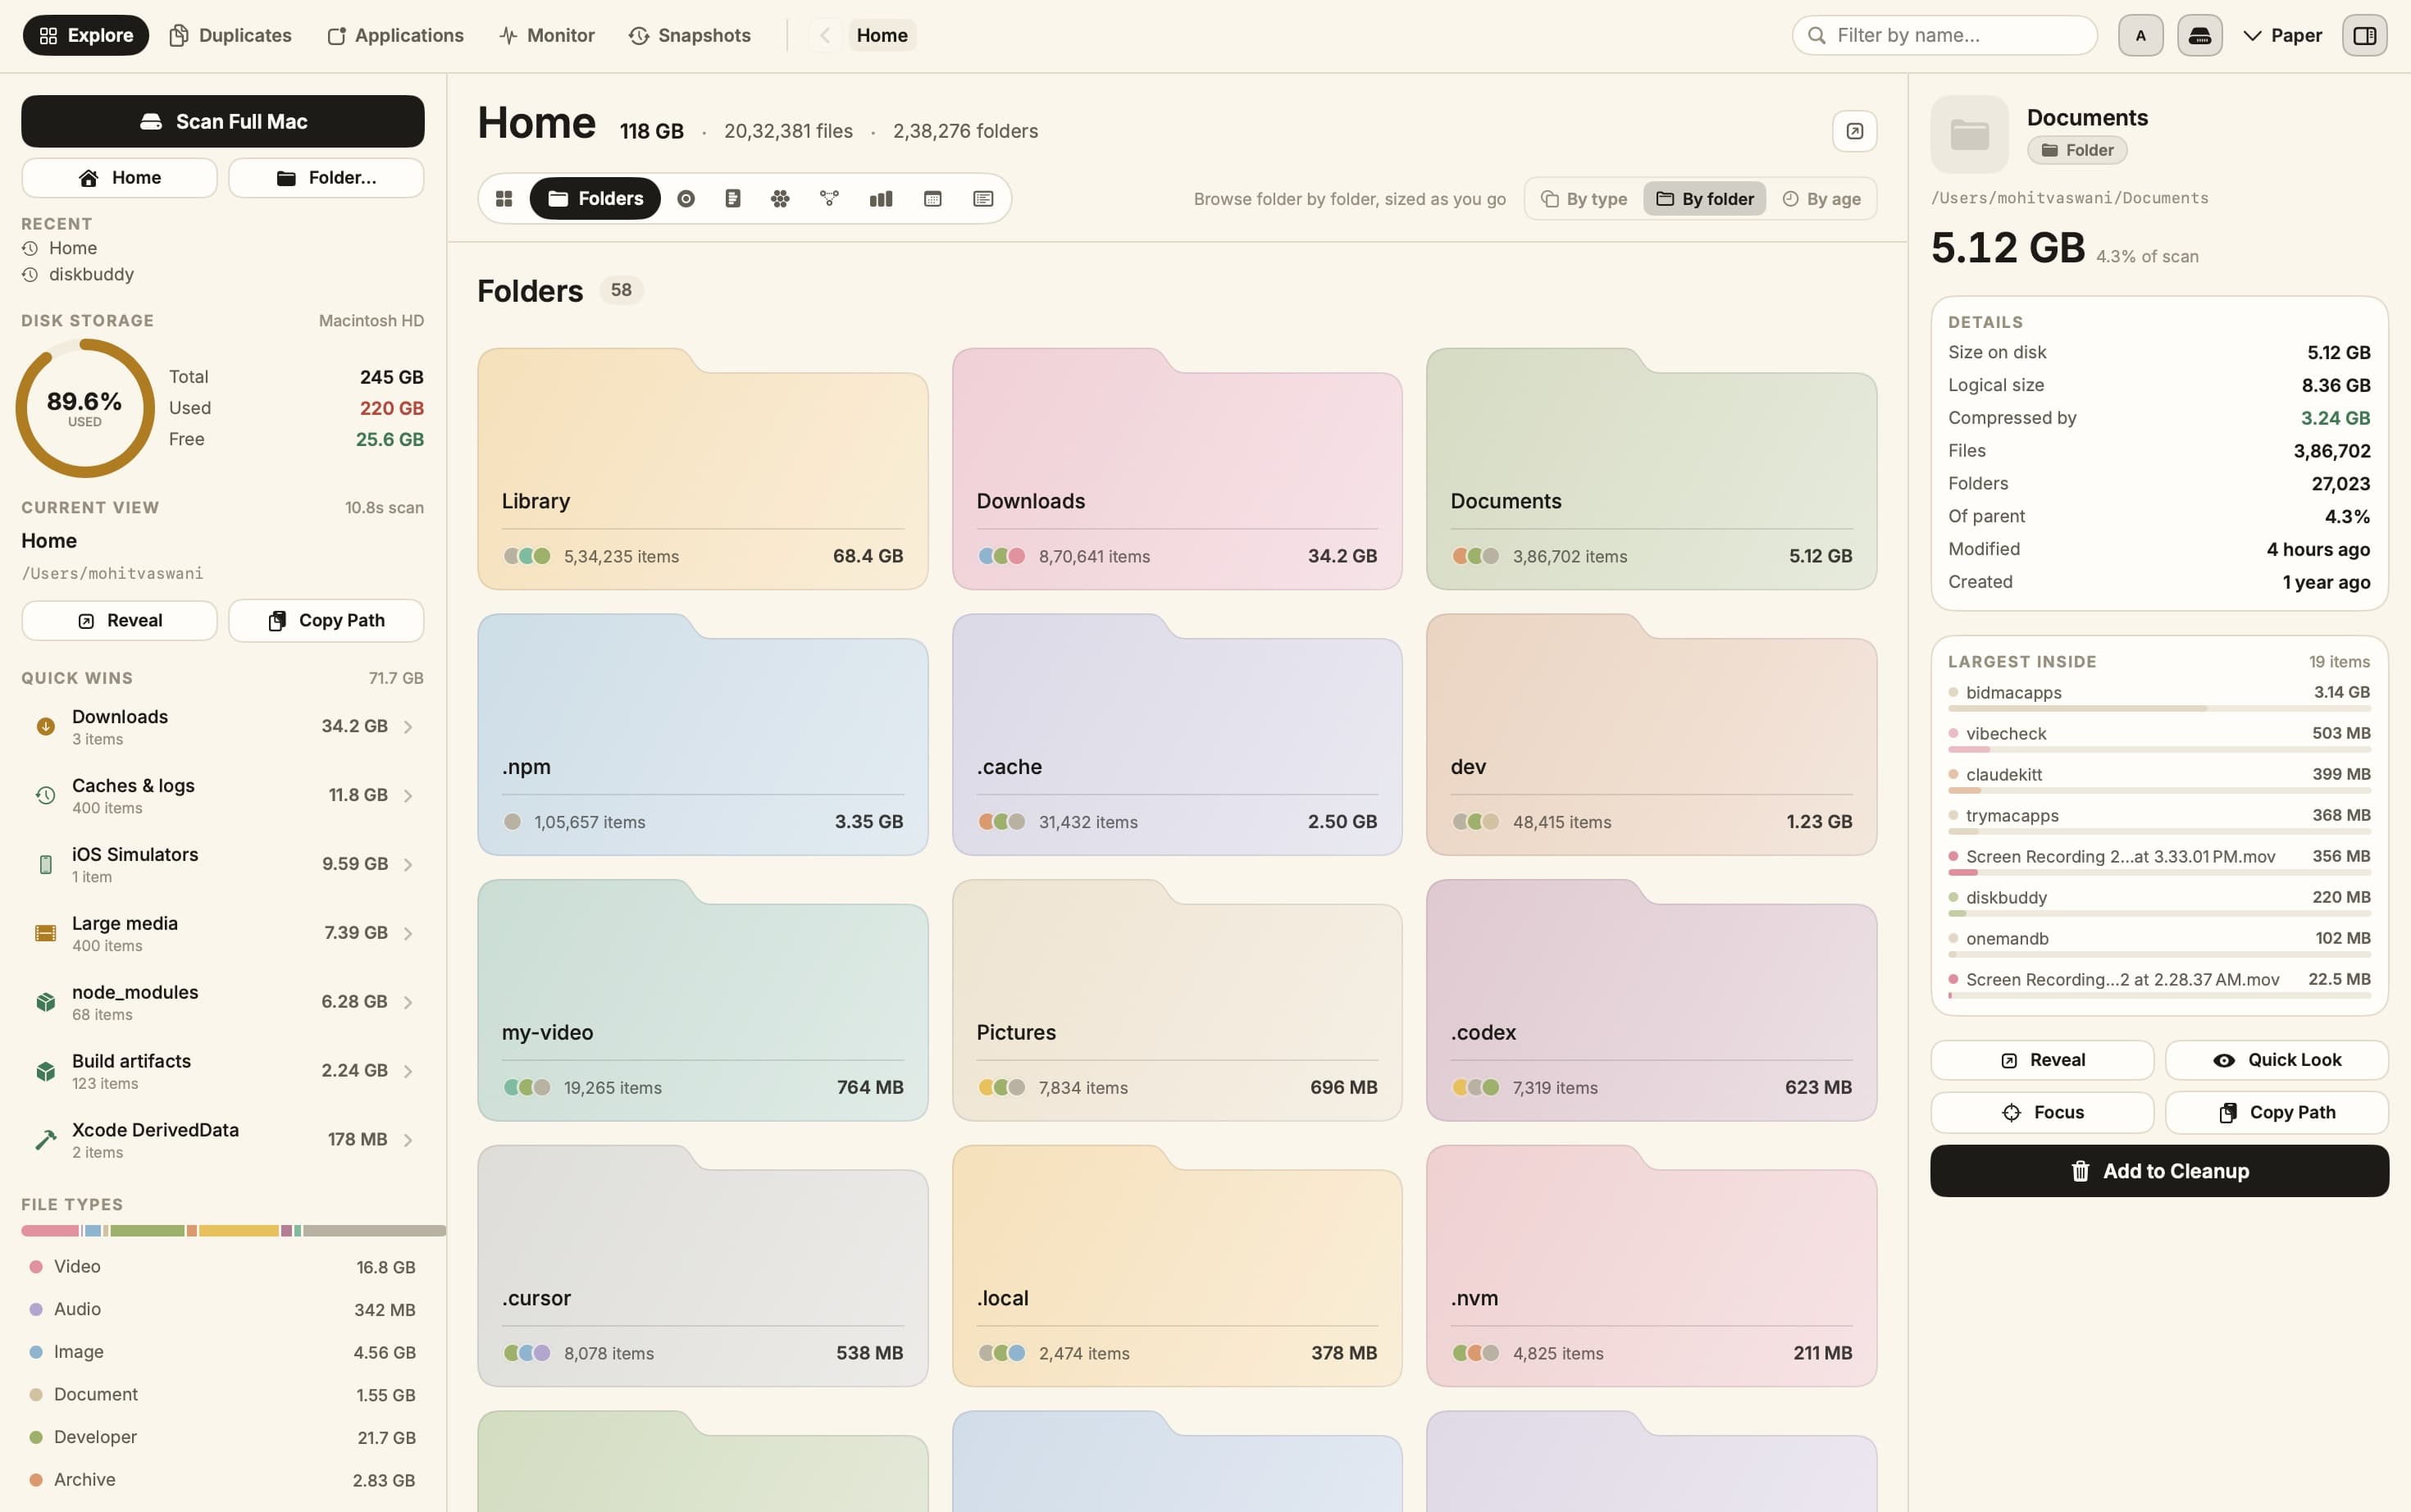Click the Downloads quick win arrow icon

pyautogui.click(x=45, y=727)
